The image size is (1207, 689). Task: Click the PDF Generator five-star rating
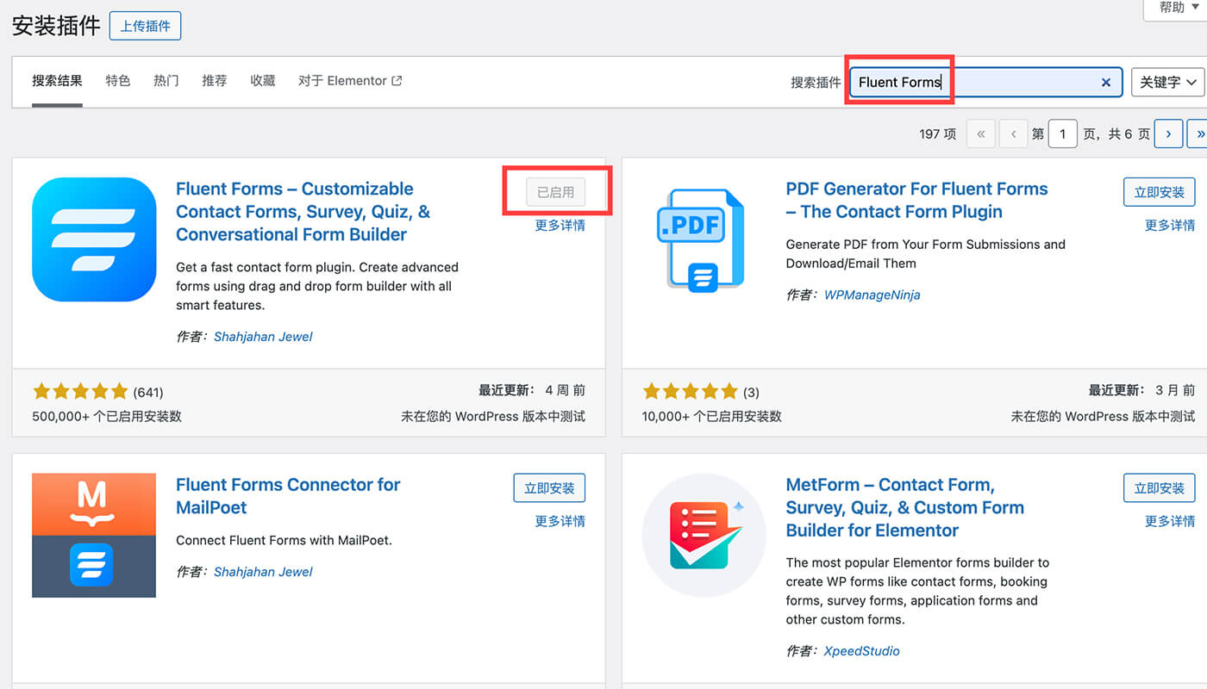pos(691,392)
